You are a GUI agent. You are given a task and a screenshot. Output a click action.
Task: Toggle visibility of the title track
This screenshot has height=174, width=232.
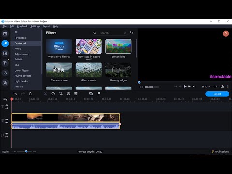pos(7,105)
